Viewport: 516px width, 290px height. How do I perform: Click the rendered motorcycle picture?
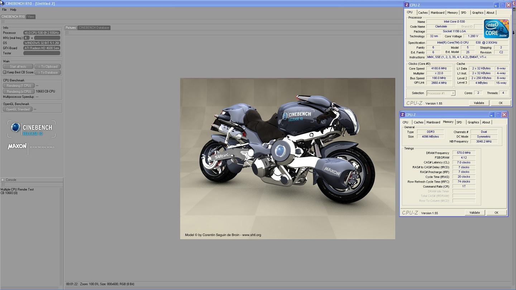pos(287,158)
